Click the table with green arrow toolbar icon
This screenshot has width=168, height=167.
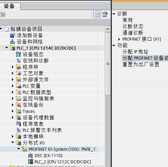click(105, 14)
